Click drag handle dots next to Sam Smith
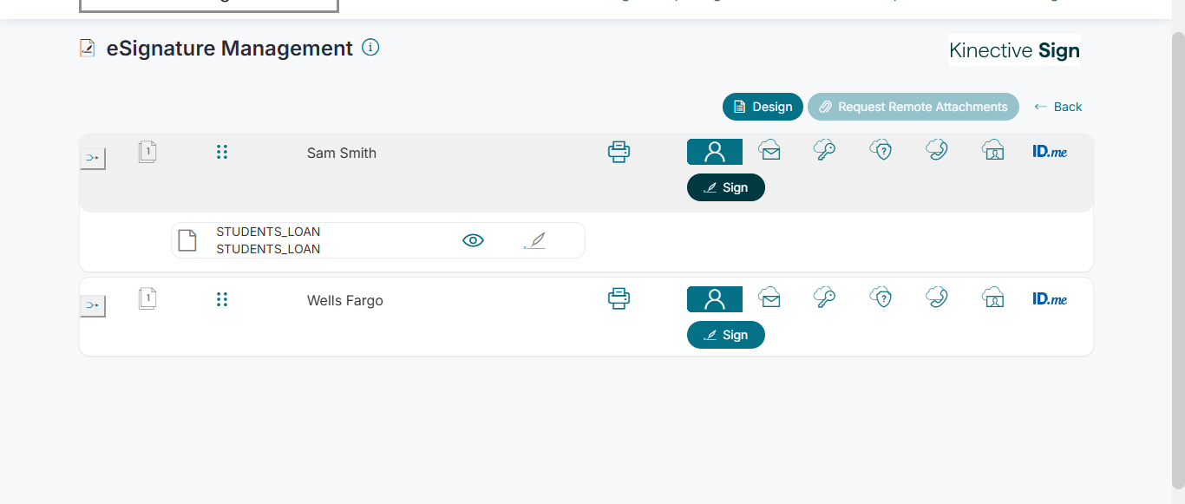 (x=222, y=152)
